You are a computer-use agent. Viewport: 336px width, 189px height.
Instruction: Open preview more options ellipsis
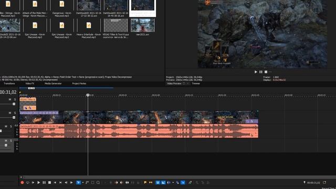(x=270, y=72)
